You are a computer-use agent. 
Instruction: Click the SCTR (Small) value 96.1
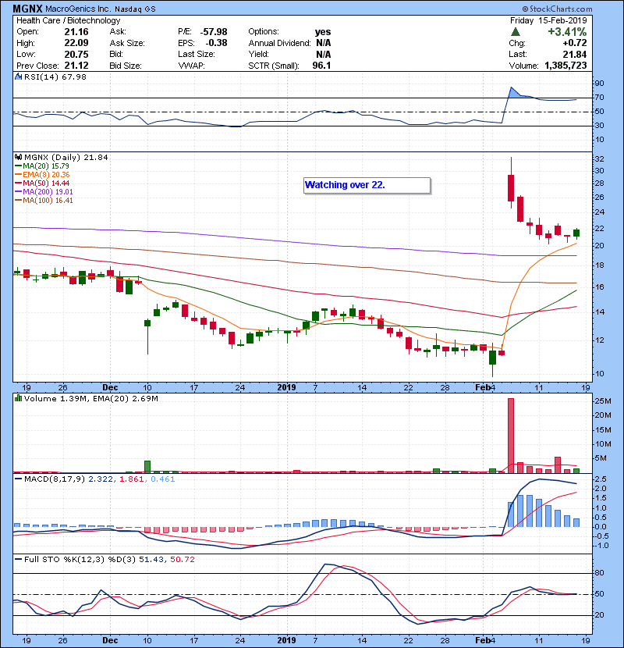pyautogui.click(x=321, y=66)
